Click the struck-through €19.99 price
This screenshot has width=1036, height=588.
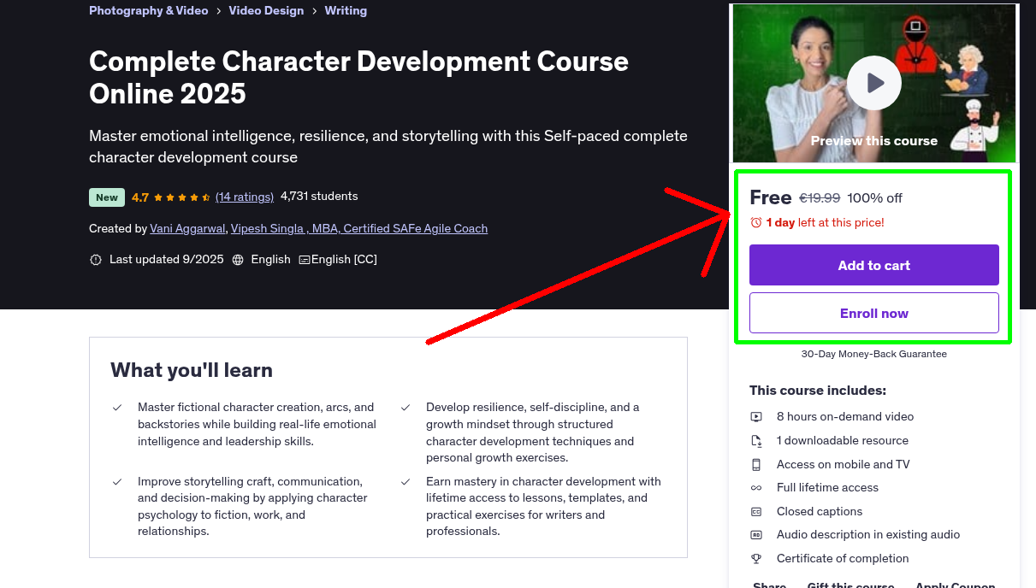click(820, 198)
